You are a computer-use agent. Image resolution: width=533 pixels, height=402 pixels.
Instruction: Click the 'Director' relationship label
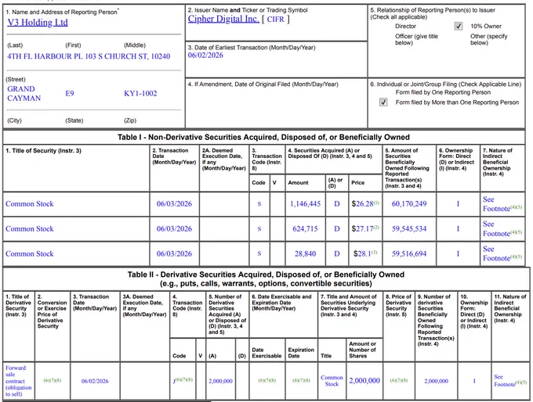(x=405, y=26)
